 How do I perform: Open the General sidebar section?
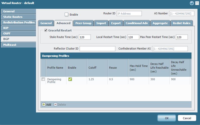(19, 11)
